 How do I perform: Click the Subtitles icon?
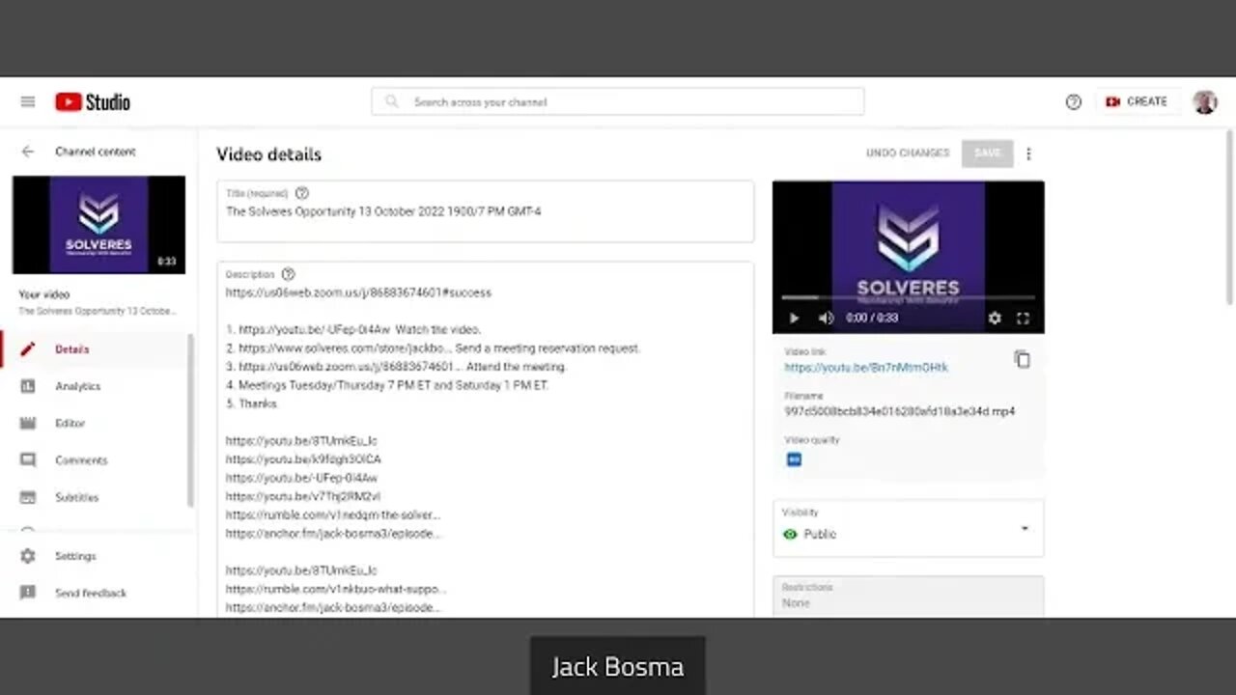[x=28, y=497]
